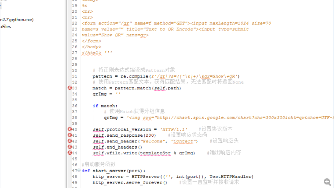Viewport: 334px width, 188px height.
Task: Click the error marker on line 42
Action: coord(70,141)
